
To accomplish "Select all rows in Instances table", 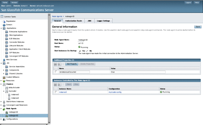I will click(56, 85).
